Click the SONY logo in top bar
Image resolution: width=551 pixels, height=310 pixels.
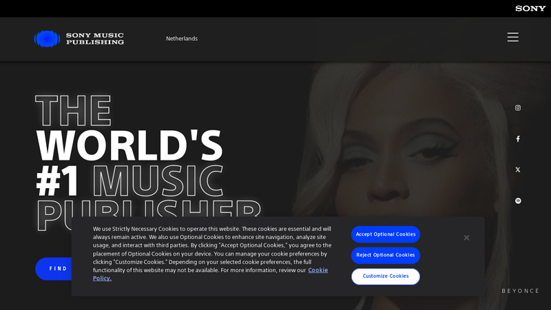[x=530, y=8]
